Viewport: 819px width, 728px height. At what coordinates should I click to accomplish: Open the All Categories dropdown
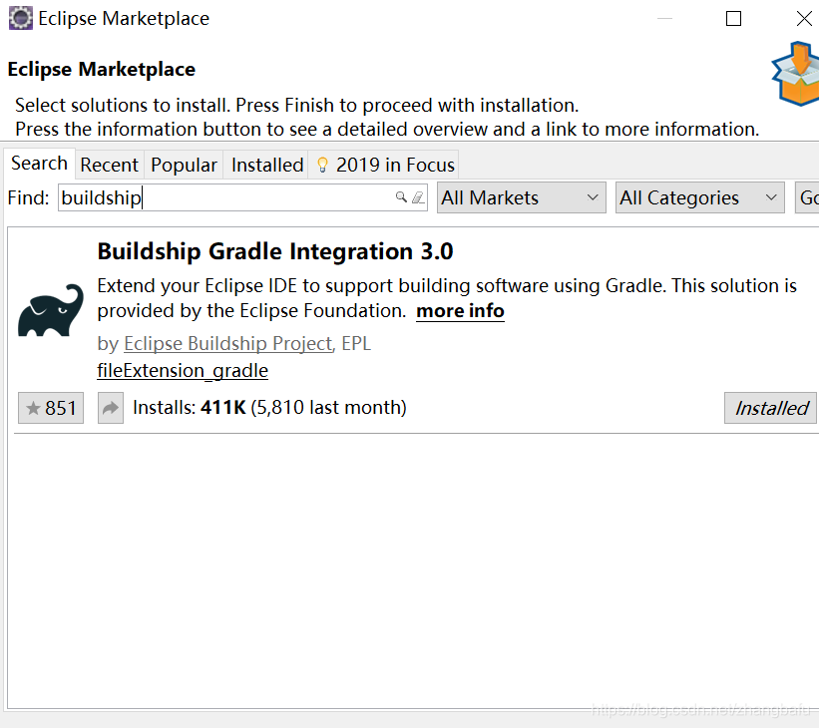tap(700, 197)
